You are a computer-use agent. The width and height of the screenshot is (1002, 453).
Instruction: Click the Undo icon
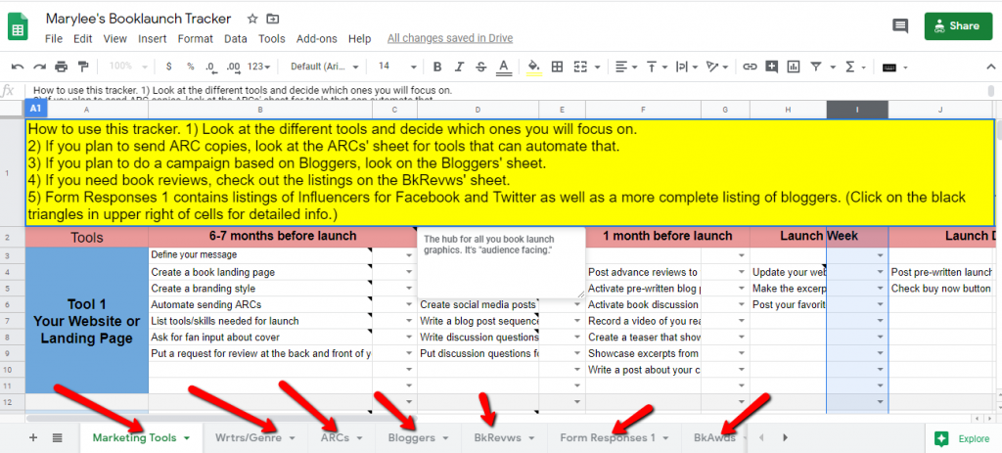pyautogui.click(x=18, y=67)
